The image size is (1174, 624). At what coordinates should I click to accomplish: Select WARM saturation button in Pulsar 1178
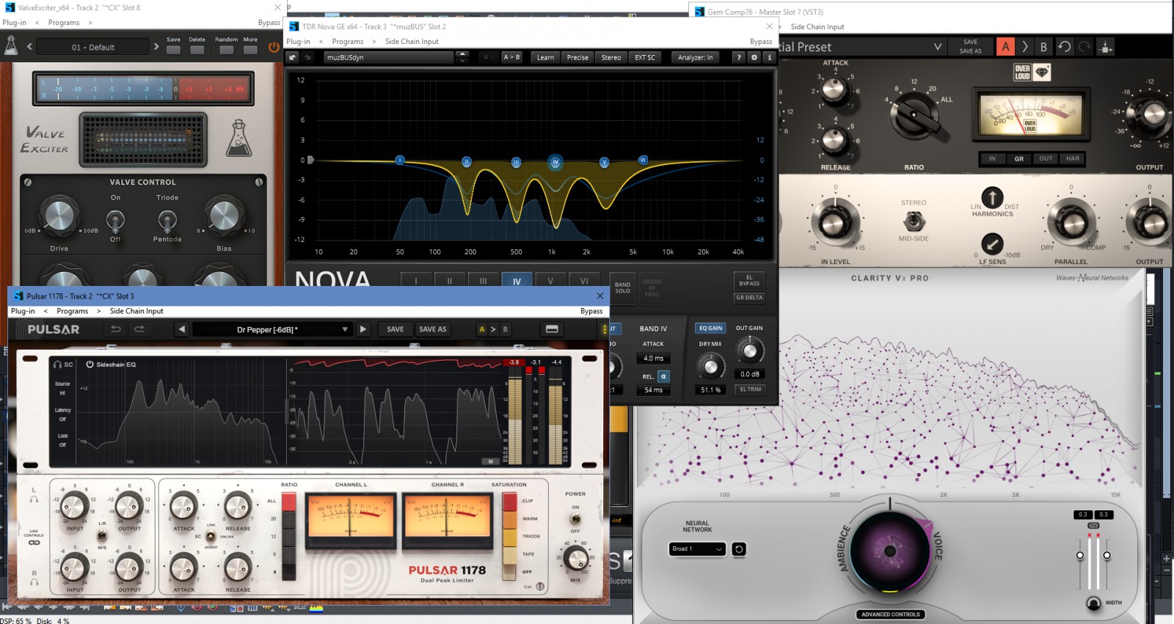(509, 519)
